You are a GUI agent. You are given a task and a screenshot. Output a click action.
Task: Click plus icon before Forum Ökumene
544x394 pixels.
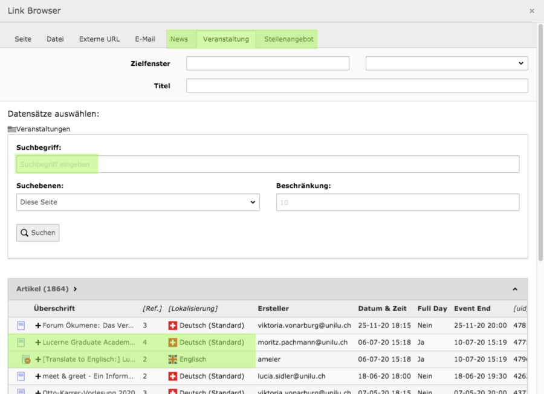(38, 325)
